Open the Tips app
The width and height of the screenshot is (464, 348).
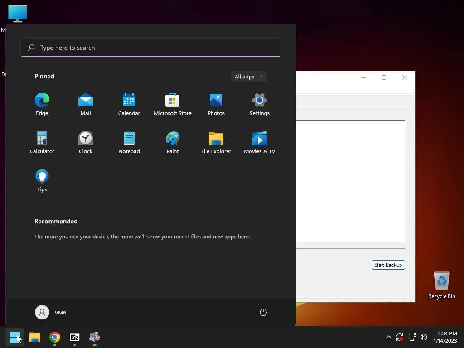(42, 181)
